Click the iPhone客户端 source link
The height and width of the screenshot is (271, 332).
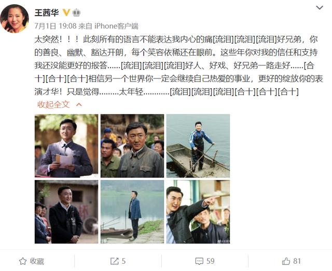point(116,26)
